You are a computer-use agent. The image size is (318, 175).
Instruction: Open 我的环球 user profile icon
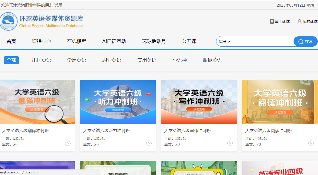[299, 21]
